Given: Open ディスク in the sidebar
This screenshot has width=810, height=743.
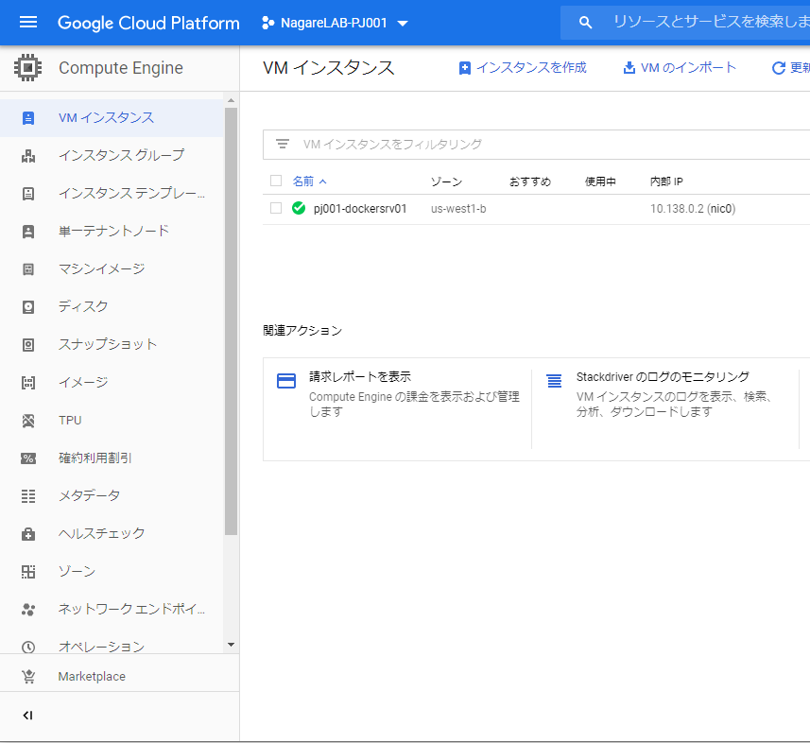Looking at the screenshot, I should pyautogui.click(x=112, y=307).
